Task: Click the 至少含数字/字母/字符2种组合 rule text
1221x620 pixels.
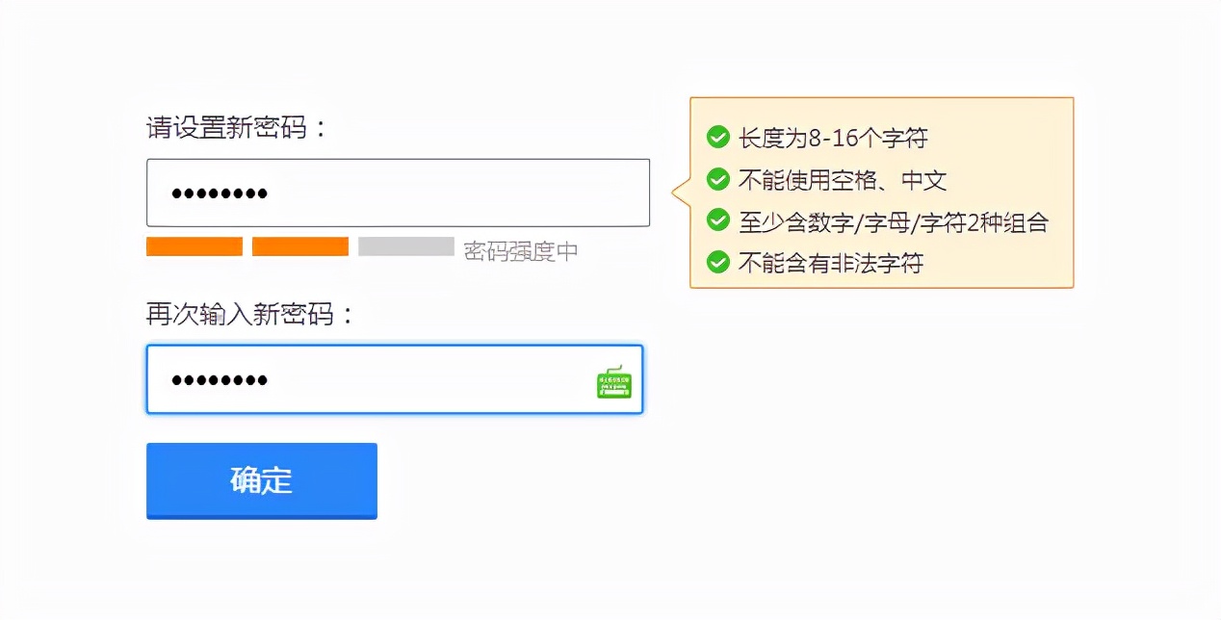Action: coord(894,222)
